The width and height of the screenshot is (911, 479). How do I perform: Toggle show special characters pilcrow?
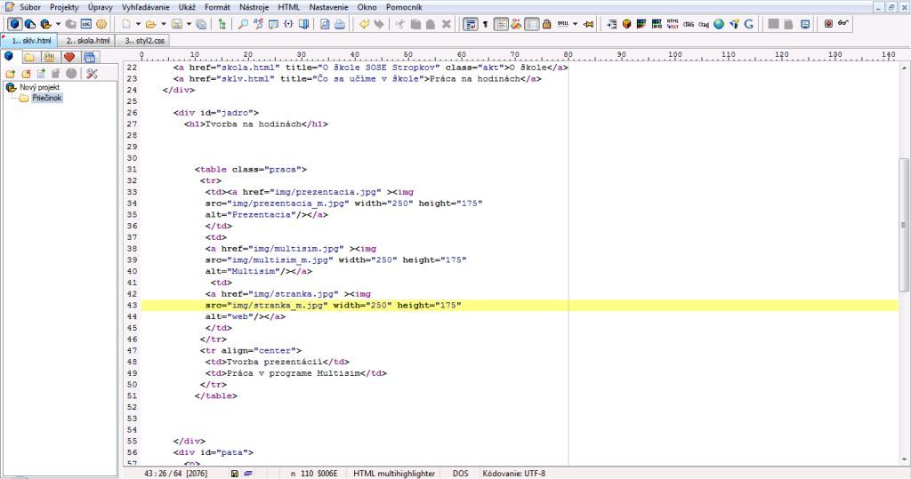point(485,24)
